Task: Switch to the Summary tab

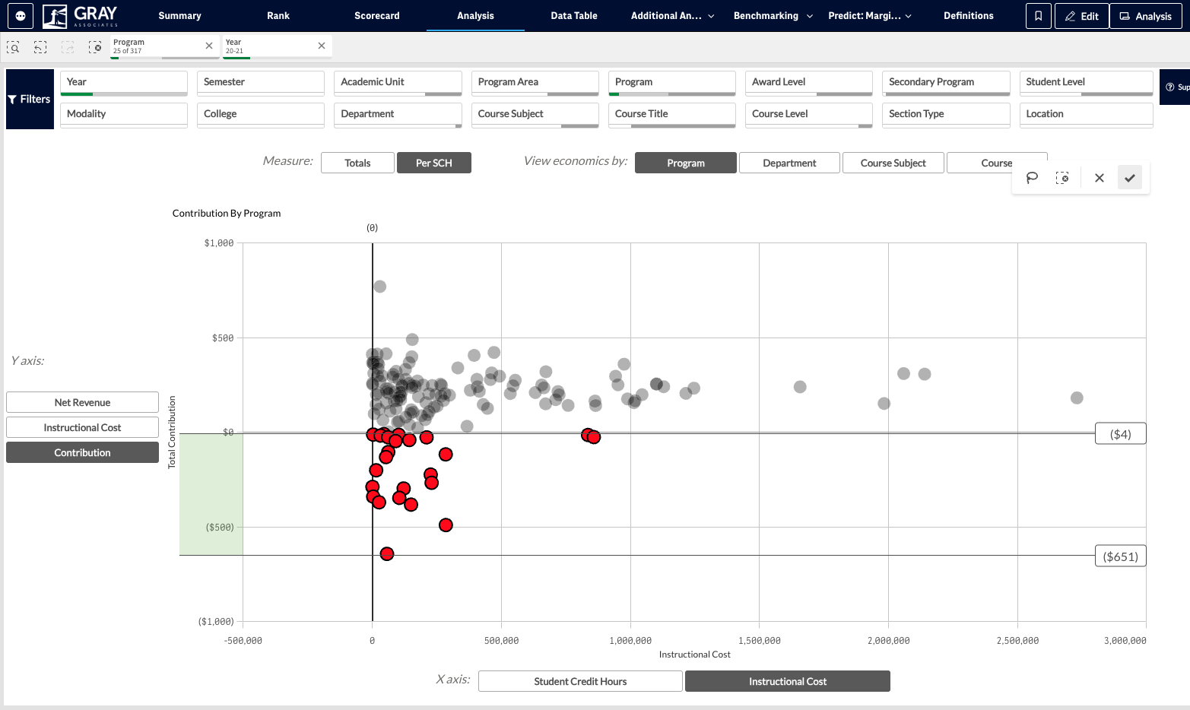Action: point(179,16)
